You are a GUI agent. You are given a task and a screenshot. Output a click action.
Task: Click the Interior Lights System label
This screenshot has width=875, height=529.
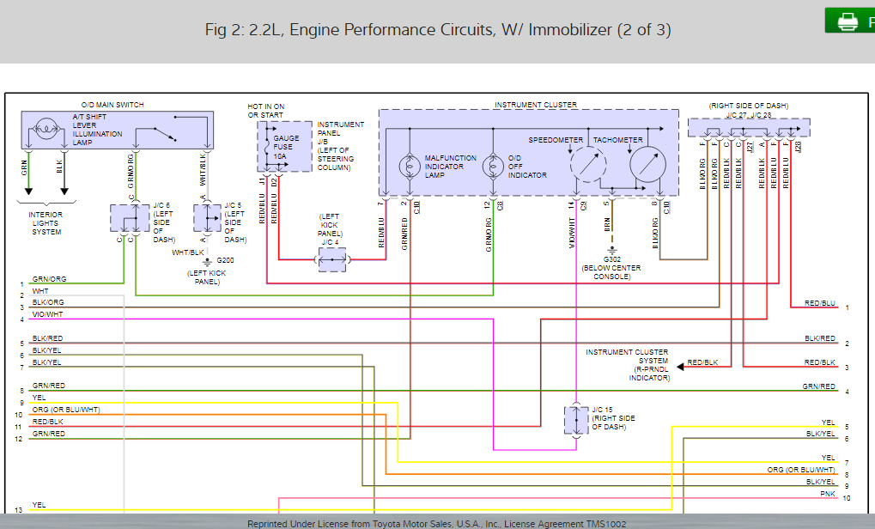pos(46,221)
